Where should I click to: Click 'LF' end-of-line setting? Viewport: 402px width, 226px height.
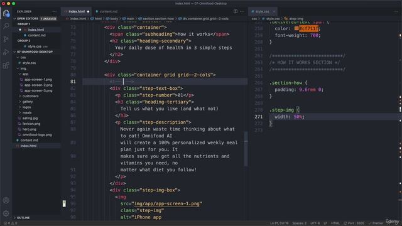click(325, 223)
